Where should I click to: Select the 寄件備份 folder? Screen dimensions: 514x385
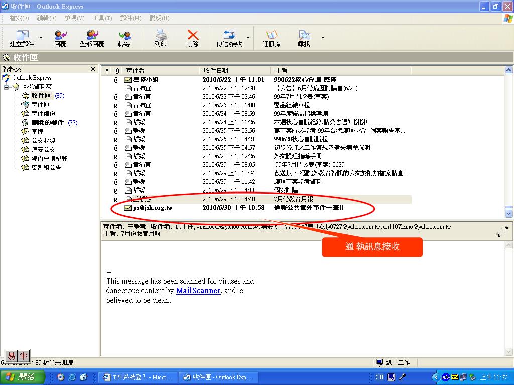point(38,114)
